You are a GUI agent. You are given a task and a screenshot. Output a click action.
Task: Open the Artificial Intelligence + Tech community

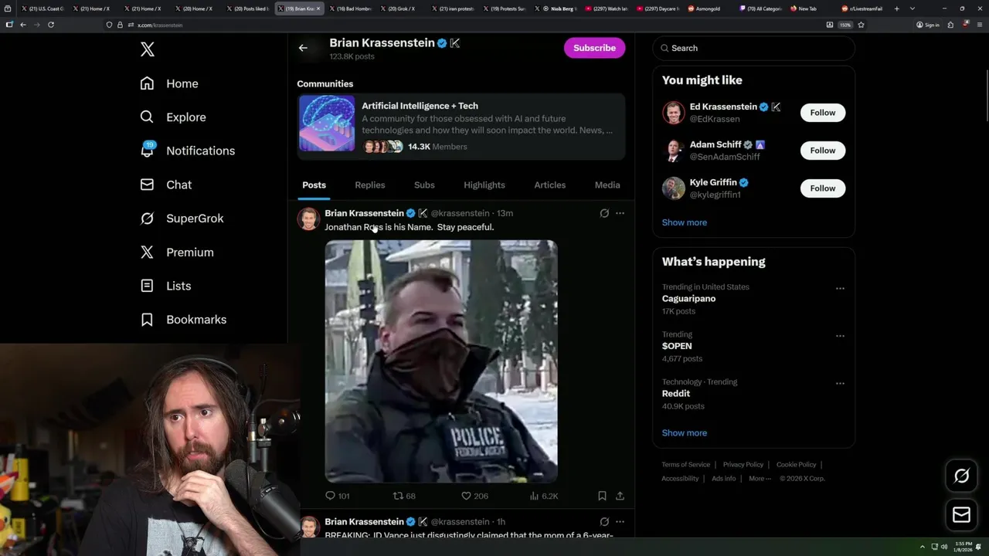(461, 126)
